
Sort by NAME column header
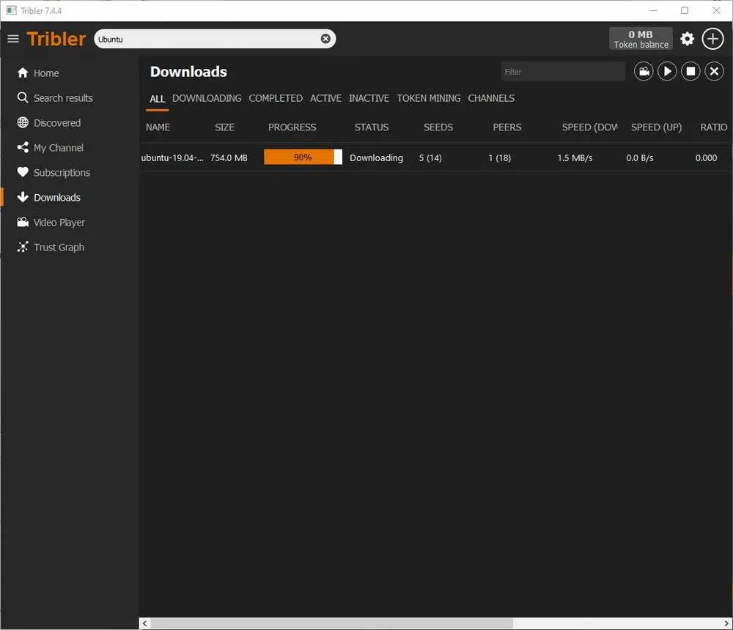[158, 127]
